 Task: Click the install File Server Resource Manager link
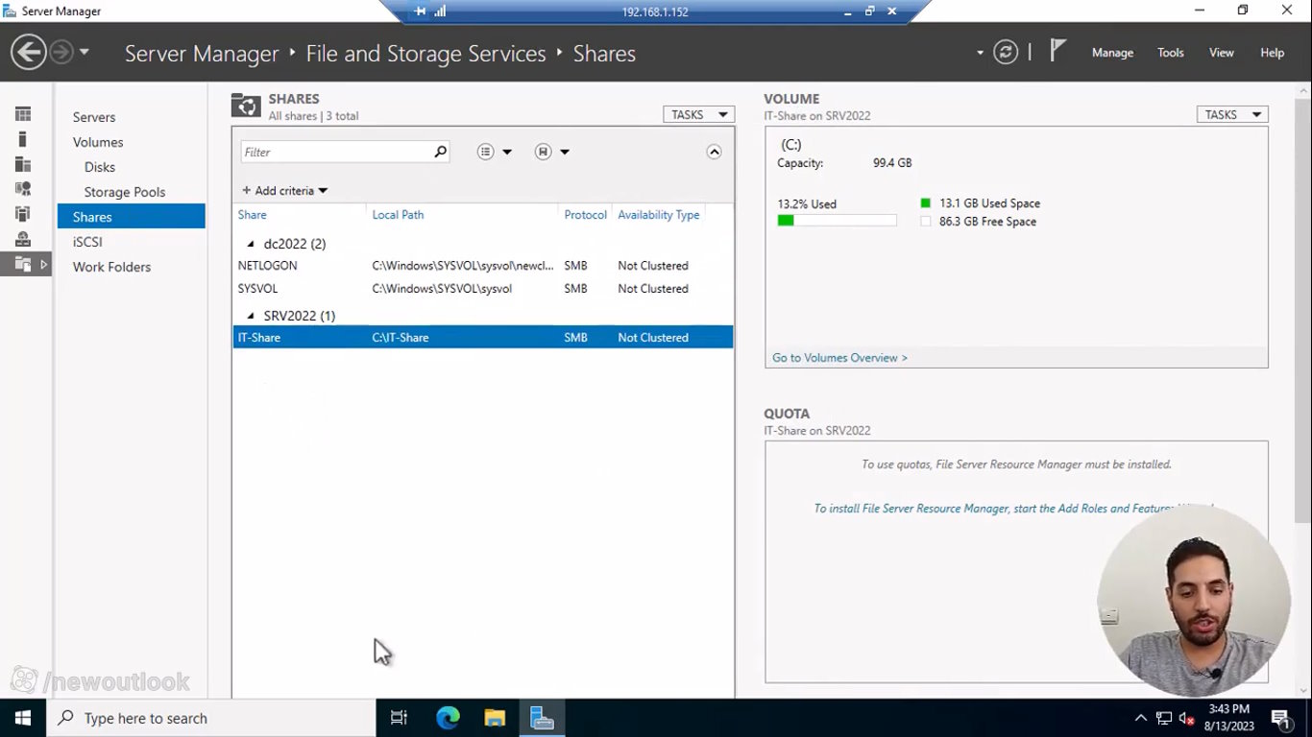coord(1013,509)
